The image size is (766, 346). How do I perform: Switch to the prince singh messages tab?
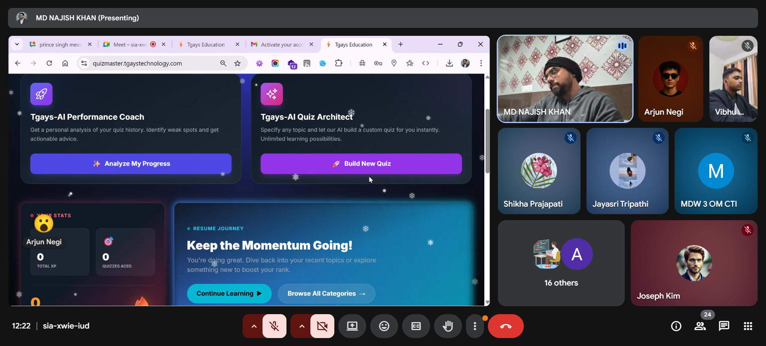[60, 45]
